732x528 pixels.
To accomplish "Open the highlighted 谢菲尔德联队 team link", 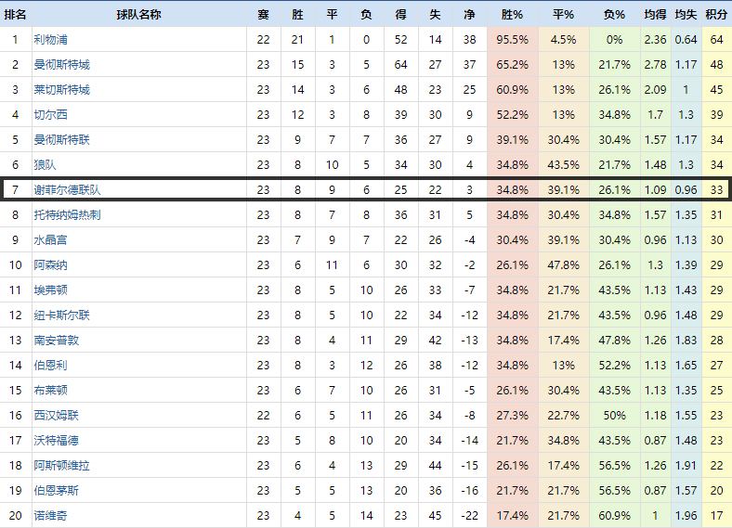I will coord(68,190).
